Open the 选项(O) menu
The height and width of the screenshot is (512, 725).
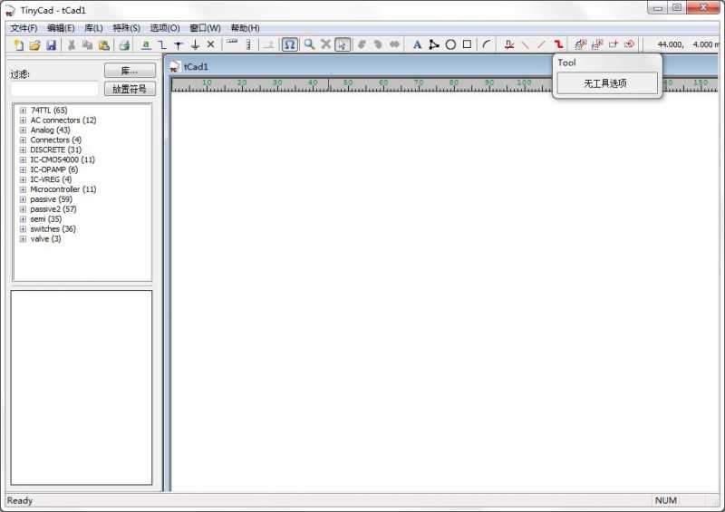(165, 28)
